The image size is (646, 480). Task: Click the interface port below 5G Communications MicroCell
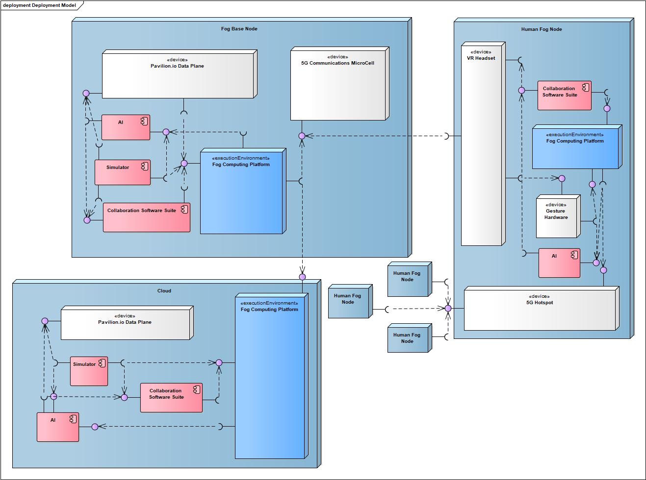point(302,136)
